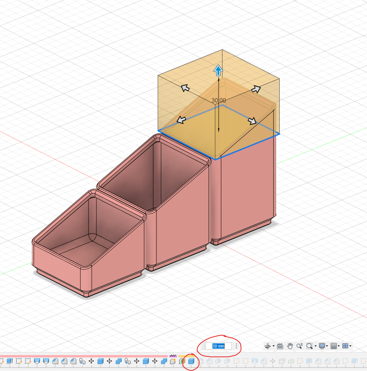Expand the Orbit tool dropdown arrow

point(273,346)
